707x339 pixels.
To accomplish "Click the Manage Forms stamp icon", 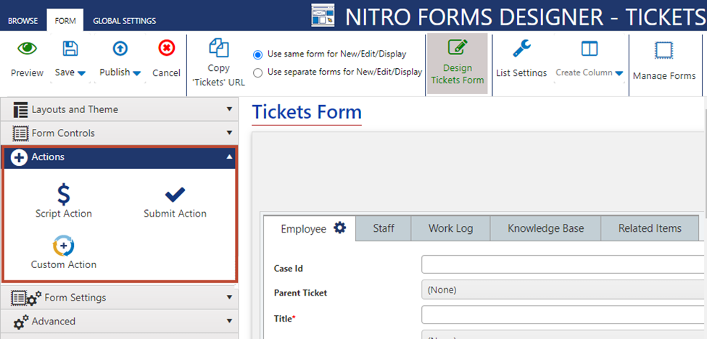I will pos(664,51).
